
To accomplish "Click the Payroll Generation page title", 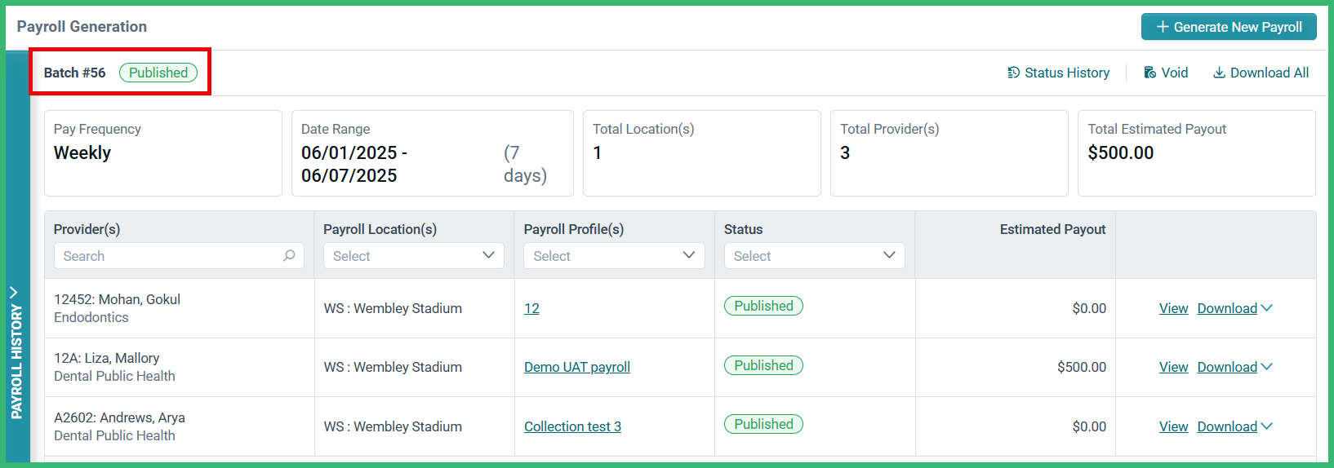I will (x=82, y=27).
